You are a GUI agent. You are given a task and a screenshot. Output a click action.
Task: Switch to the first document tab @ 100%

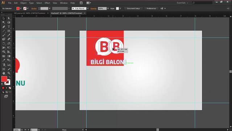tap(30, 13)
